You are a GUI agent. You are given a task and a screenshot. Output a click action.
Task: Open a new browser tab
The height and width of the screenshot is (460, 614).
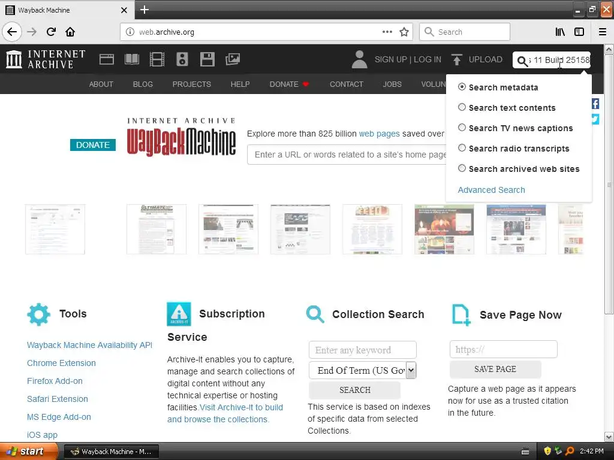click(145, 10)
